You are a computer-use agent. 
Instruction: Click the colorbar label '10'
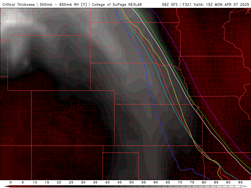click(x=35, y=182)
